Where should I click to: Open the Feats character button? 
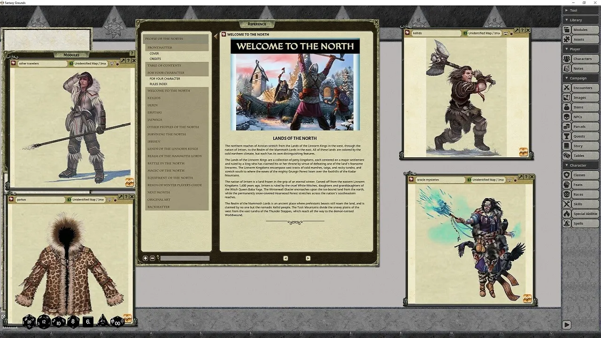(581, 184)
